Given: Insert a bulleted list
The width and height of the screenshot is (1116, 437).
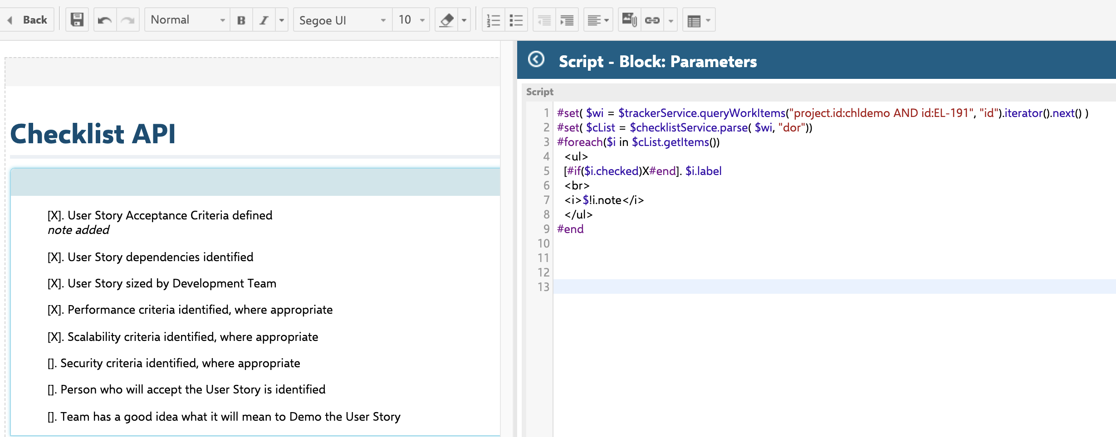Looking at the screenshot, I should 516,20.
